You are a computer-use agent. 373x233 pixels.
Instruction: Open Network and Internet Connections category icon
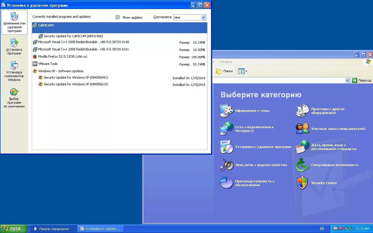(x=226, y=129)
